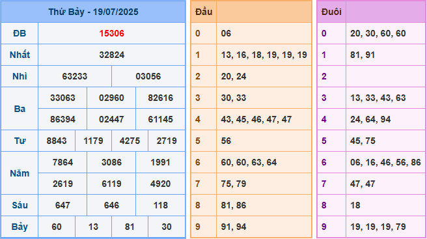Click Đuôi row 7 values 47, 47

tap(363, 184)
